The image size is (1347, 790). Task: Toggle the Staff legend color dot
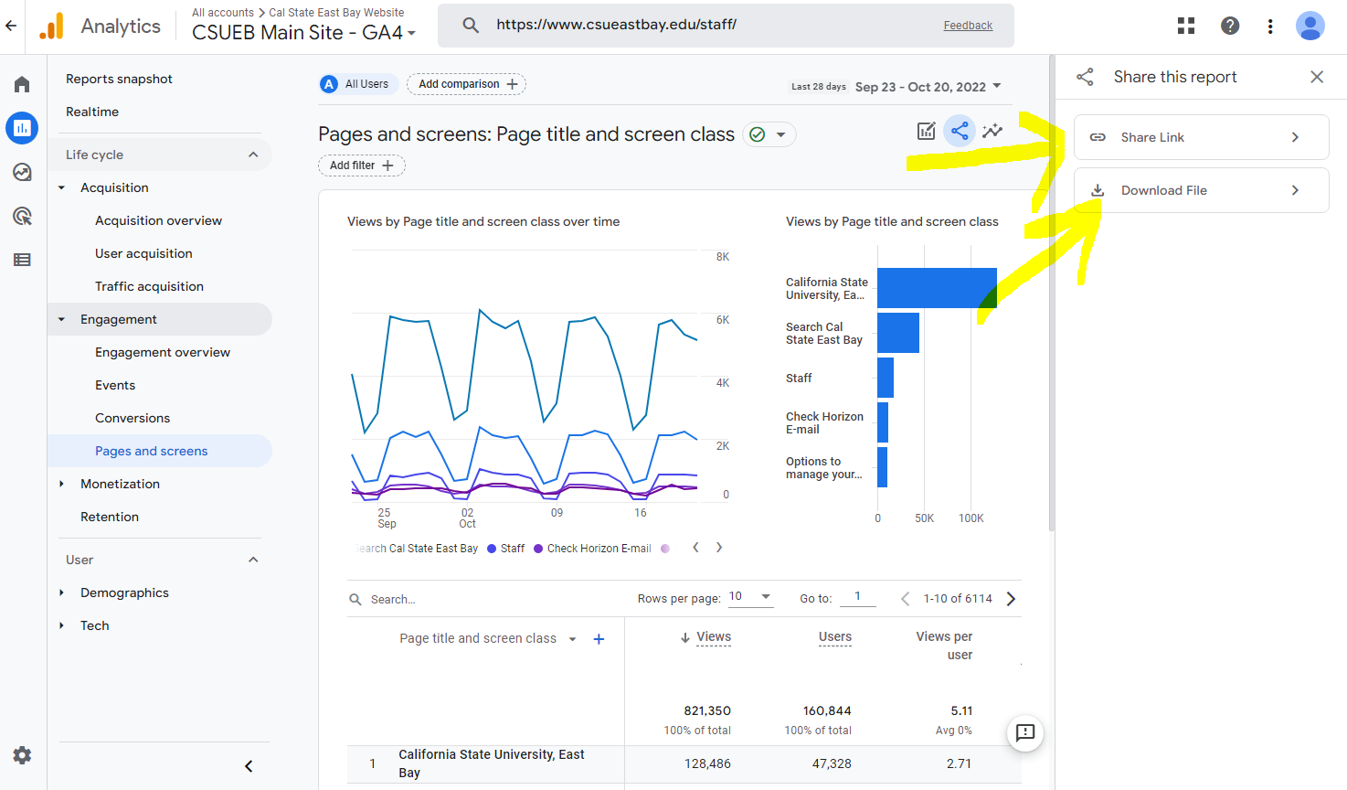[492, 549]
